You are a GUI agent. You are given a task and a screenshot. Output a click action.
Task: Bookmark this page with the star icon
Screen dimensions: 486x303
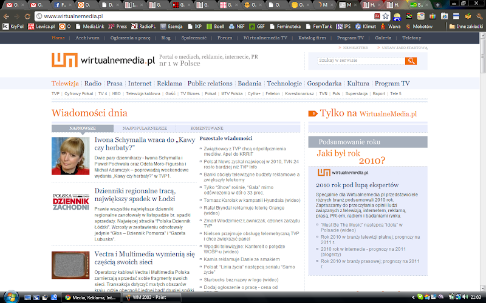[385, 16]
